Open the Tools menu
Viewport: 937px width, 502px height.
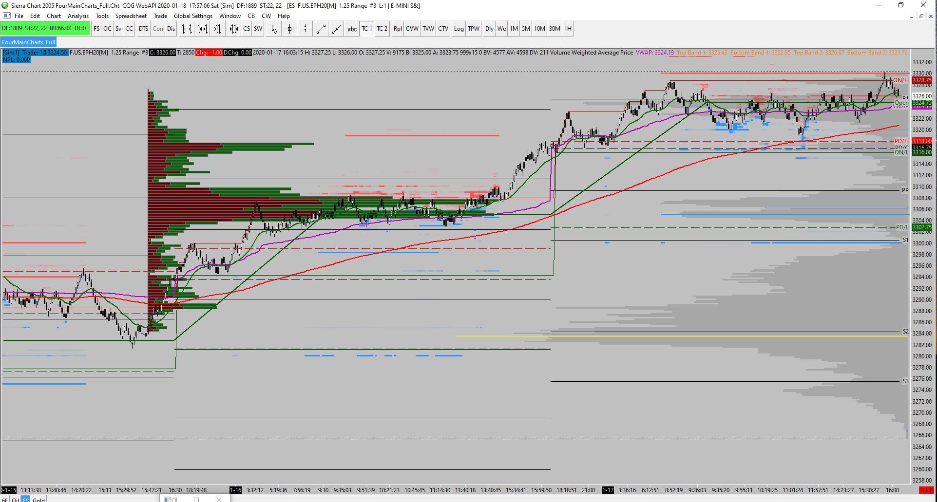(x=102, y=16)
